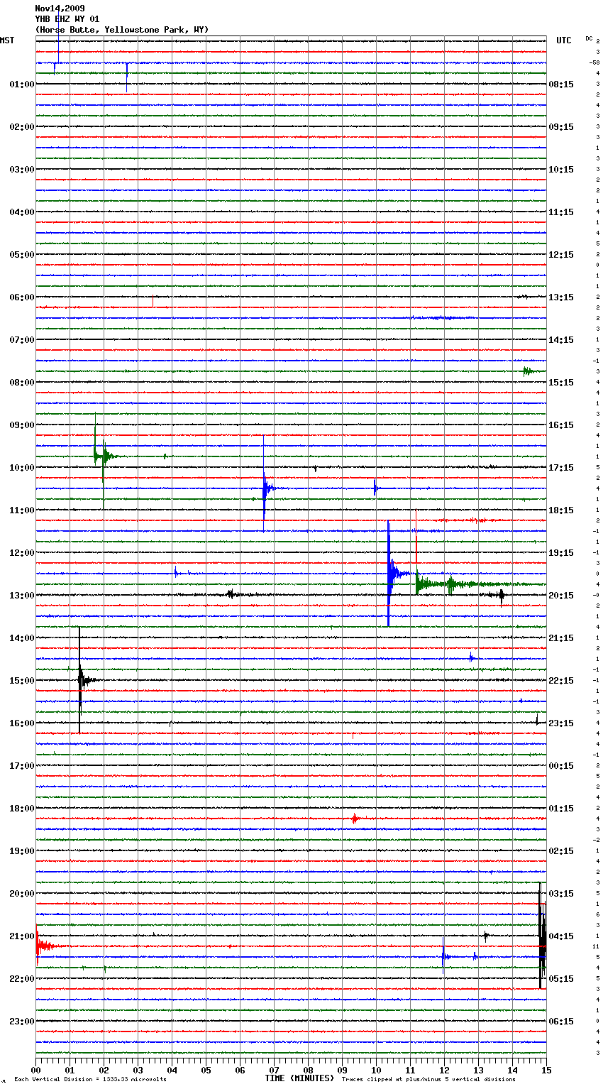Click the "16:00" MST time label
The width and height of the screenshot is (603, 1089).
tap(21, 723)
